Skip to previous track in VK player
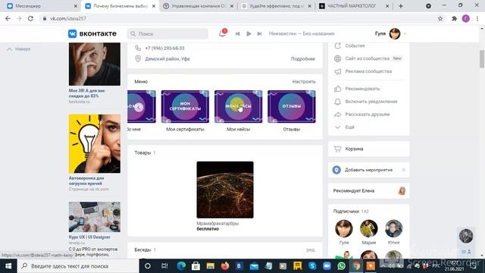The height and width of the screenshot is (273, 485). point(237,33)
